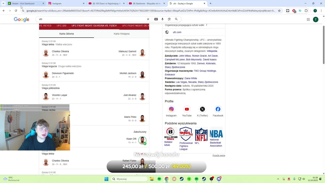Follow the Rorion Gracie link

[x=199, y=56]
